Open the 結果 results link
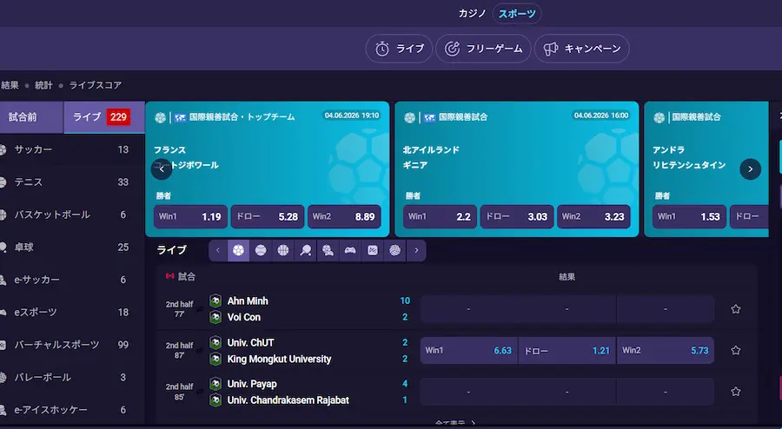Viewport: 782px width, 429px height. pos(10,85)
